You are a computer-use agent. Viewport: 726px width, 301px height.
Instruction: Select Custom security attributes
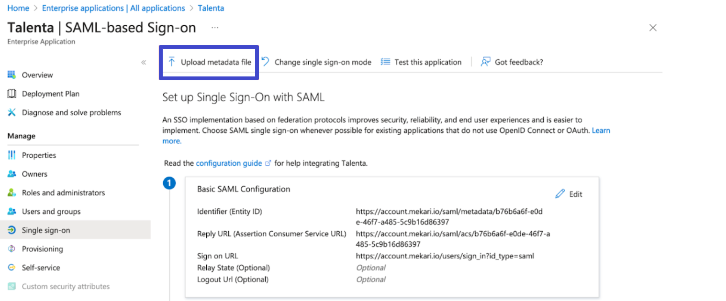(66, 286)
